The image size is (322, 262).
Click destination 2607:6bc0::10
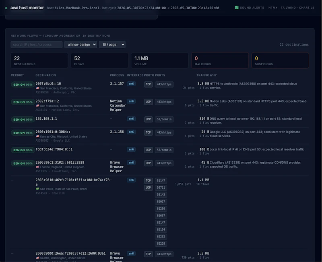(48, 84)
